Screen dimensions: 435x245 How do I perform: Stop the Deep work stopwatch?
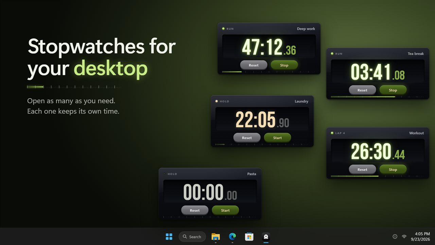click(284, 65)
